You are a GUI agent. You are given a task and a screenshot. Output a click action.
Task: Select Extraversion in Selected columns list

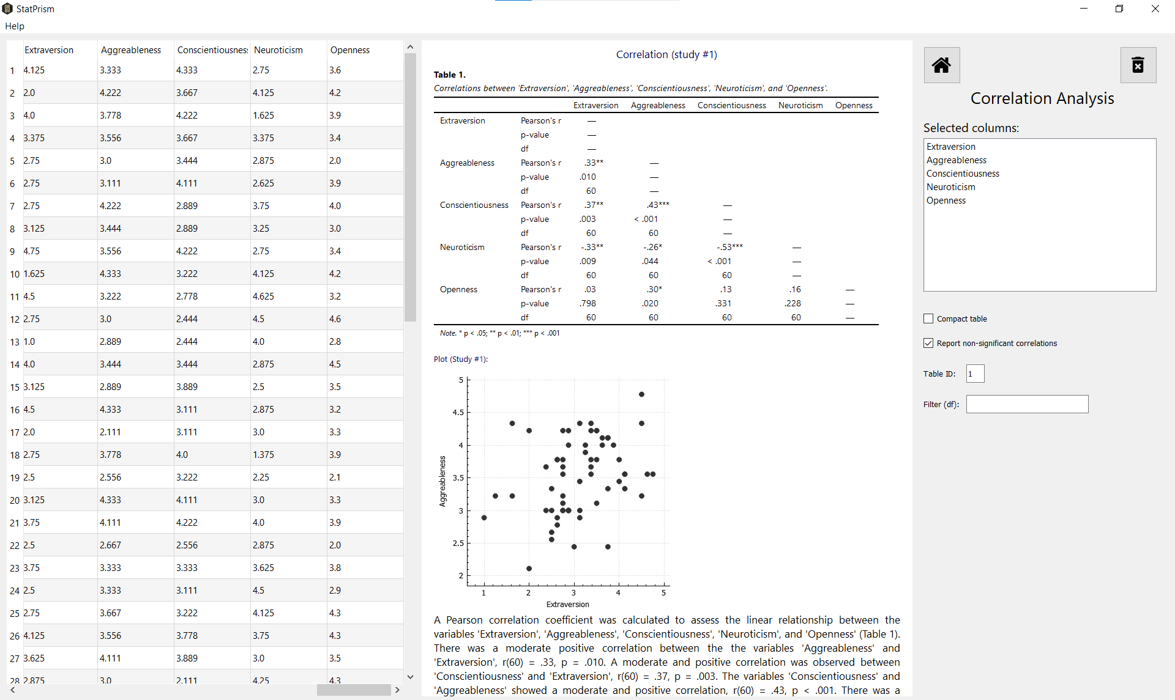[1040, 147]
